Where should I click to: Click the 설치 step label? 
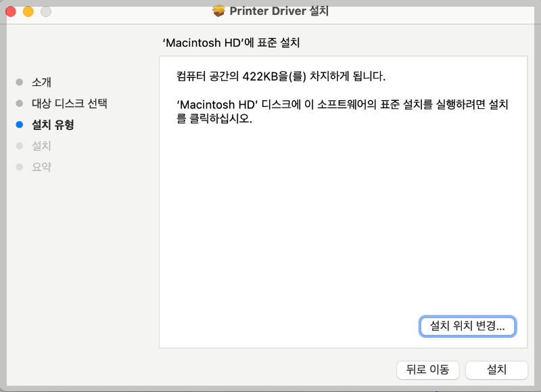pos(39,146)
